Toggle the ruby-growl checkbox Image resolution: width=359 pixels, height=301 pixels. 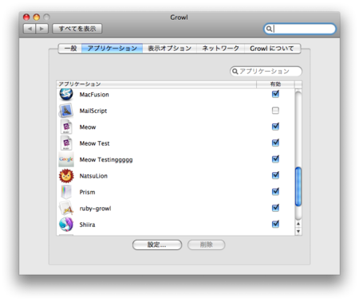tap(275, 208)
